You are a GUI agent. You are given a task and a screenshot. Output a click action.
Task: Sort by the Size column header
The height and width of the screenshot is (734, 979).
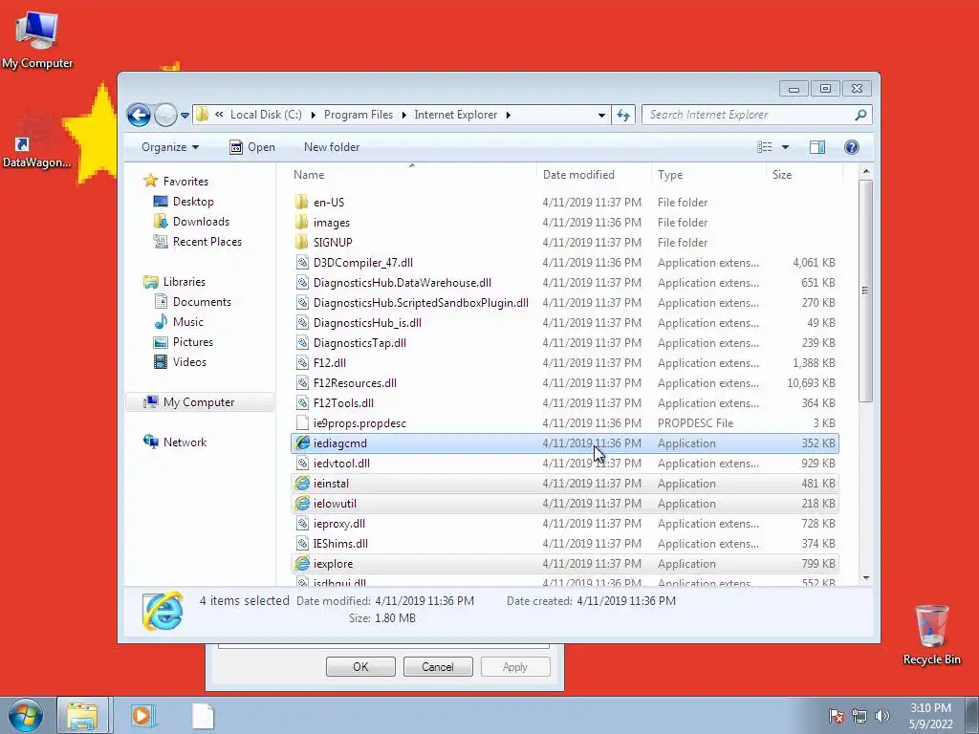803,175
